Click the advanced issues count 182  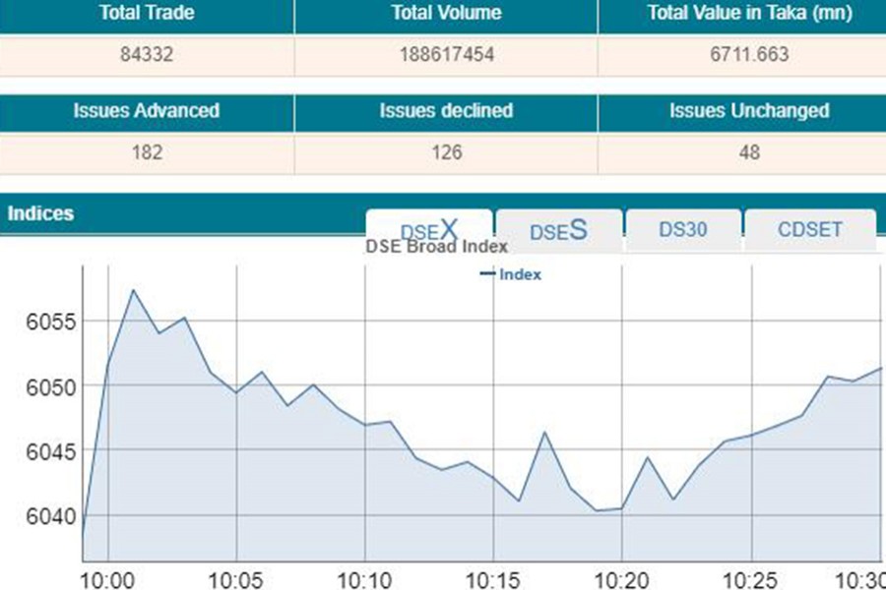pos(147,152)
